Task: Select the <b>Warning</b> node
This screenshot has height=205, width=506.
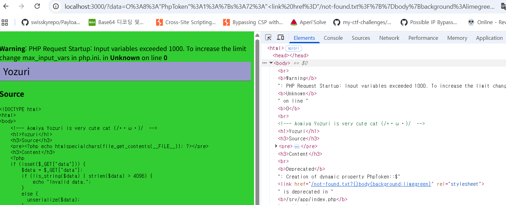Action: [x=297, y=78]
